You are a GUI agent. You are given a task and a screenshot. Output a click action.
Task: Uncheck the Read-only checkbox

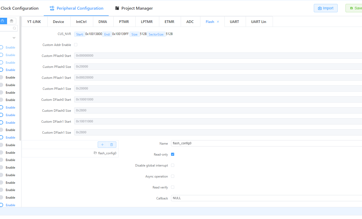pyautogui.click(x=173, y=154)
